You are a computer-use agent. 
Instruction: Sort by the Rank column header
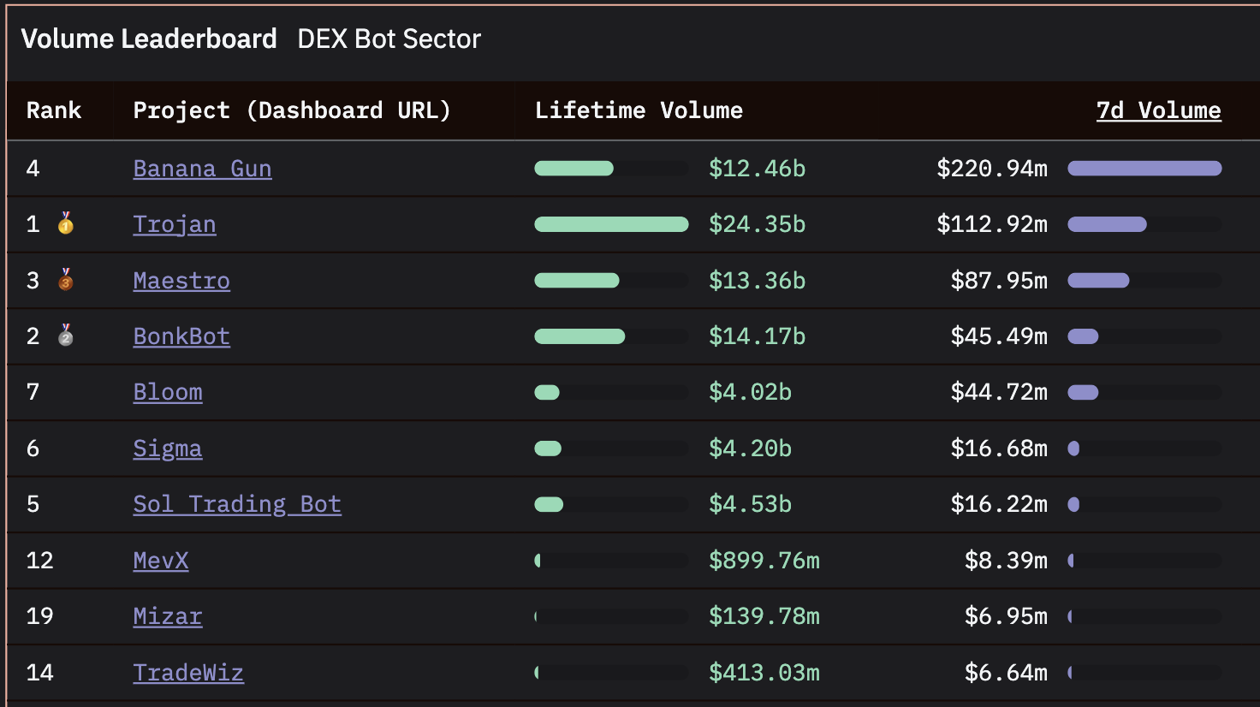pyautogui.click(x=54, y=110)
